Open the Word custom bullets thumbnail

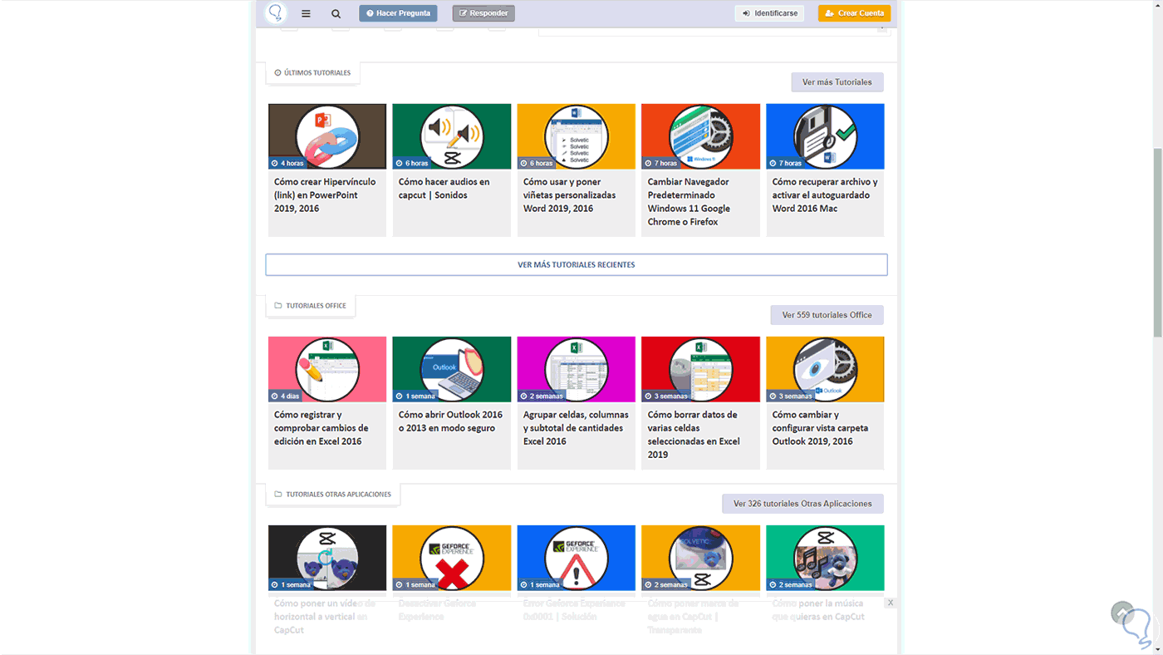tap(577, 136)
